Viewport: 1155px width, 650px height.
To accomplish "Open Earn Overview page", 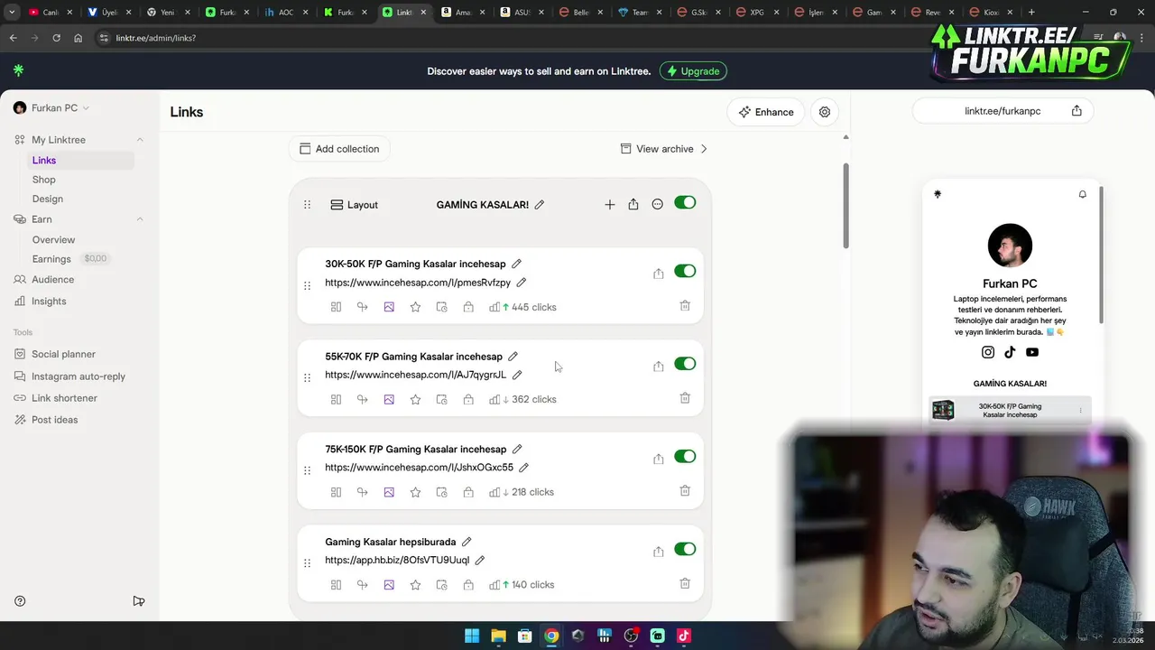I will pyautogui.click(x=53, y=240).
